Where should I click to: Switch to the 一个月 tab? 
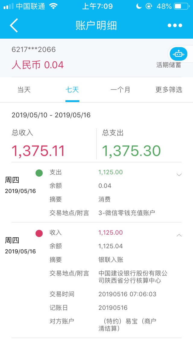coord(120,90)
